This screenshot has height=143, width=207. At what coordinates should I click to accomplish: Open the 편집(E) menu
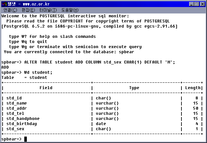pyautogui.click(x=28, y=10)
